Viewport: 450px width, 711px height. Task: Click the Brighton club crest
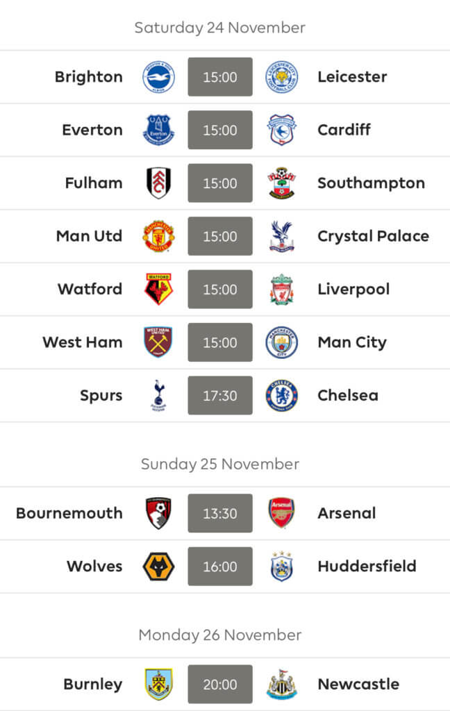(158, 76)
